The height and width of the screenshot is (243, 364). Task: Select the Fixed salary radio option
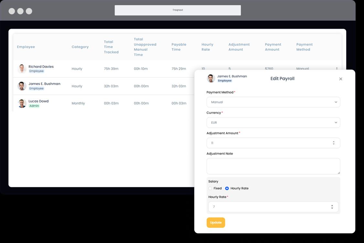tap(210, 188)
